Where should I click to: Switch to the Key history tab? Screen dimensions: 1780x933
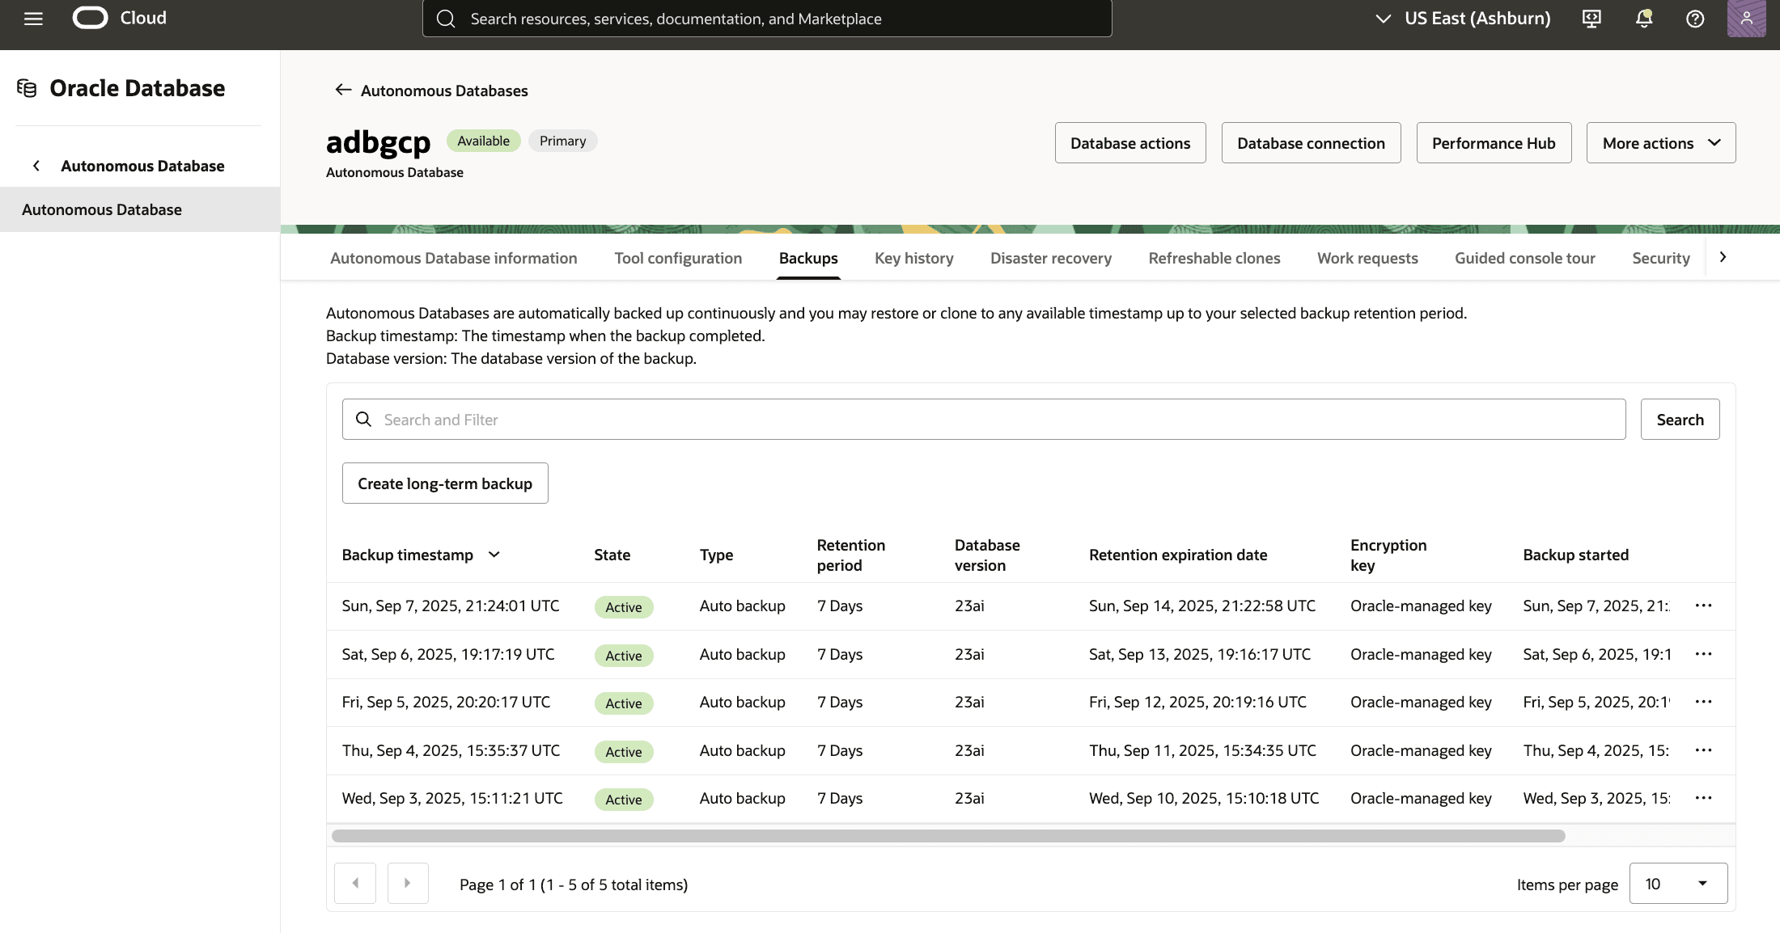[x=913, y=258]
